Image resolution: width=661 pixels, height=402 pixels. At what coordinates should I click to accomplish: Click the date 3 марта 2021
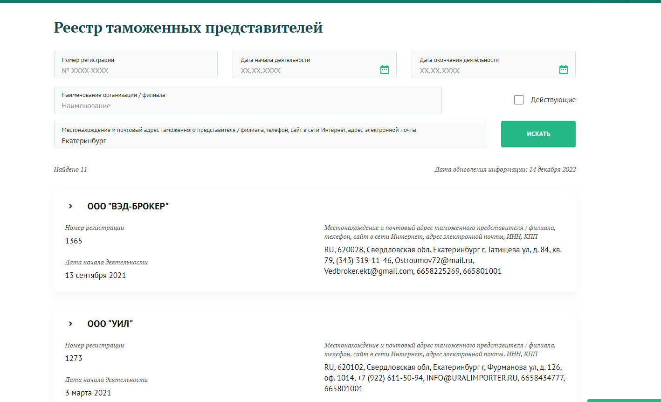tap(88, 393)
